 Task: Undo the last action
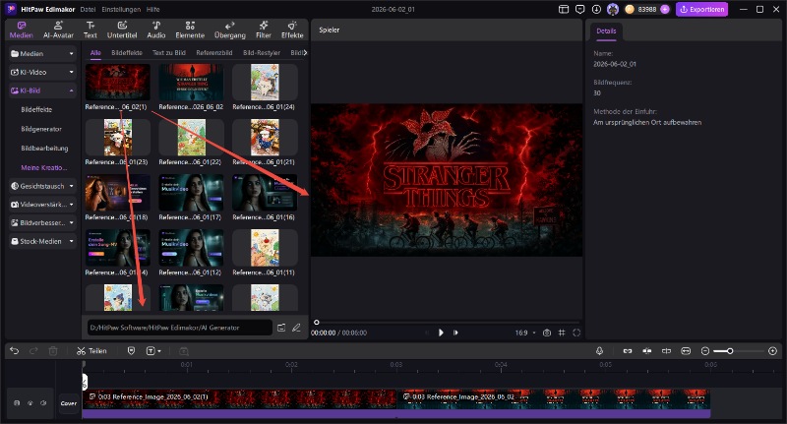14,351
